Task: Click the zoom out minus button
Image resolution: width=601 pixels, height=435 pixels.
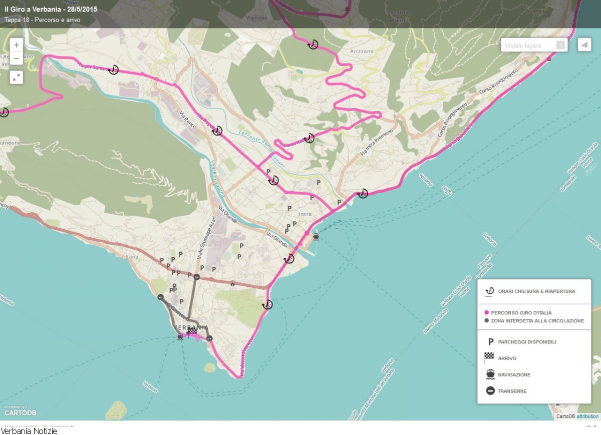Action: point(17,58)
